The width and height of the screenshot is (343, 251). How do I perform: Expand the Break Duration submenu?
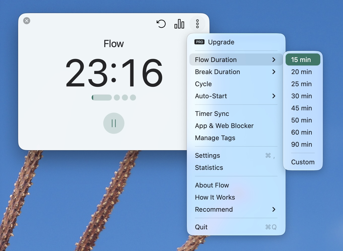point(236,72)
